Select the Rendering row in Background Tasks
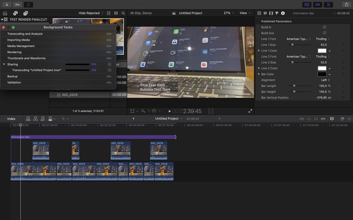The image size is (353, 220). [x=58, y=52]
